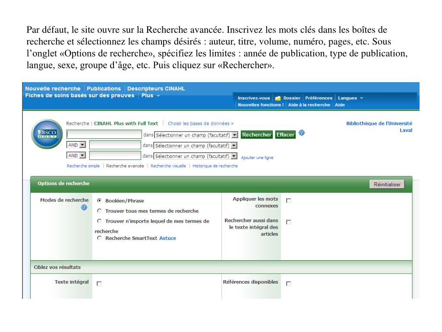Open Historique de recherche
The image size is (442, 332).
(215, 166)
